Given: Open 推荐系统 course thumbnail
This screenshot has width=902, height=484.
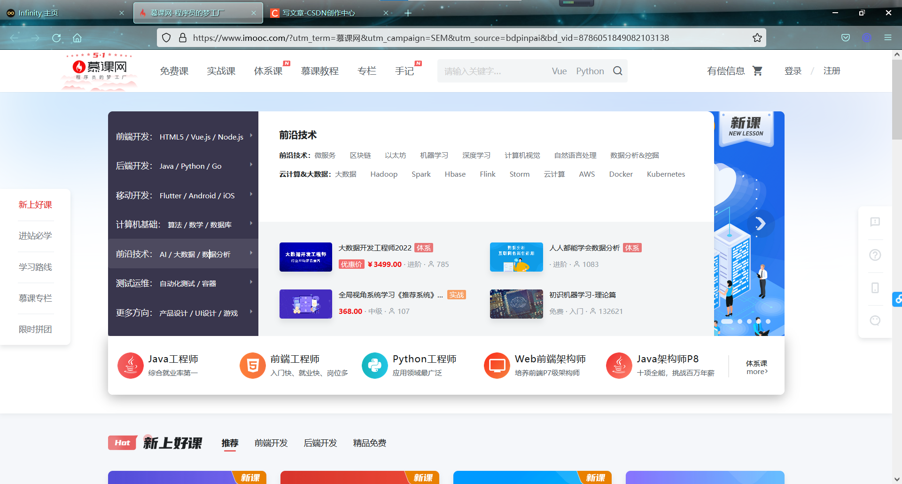Looking at the screenshot, I should click(x=306, y=304).
